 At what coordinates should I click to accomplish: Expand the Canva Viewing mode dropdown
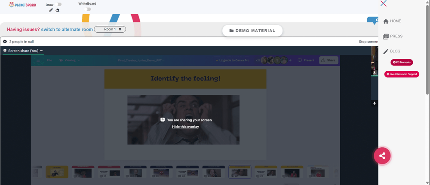[70, 60]
